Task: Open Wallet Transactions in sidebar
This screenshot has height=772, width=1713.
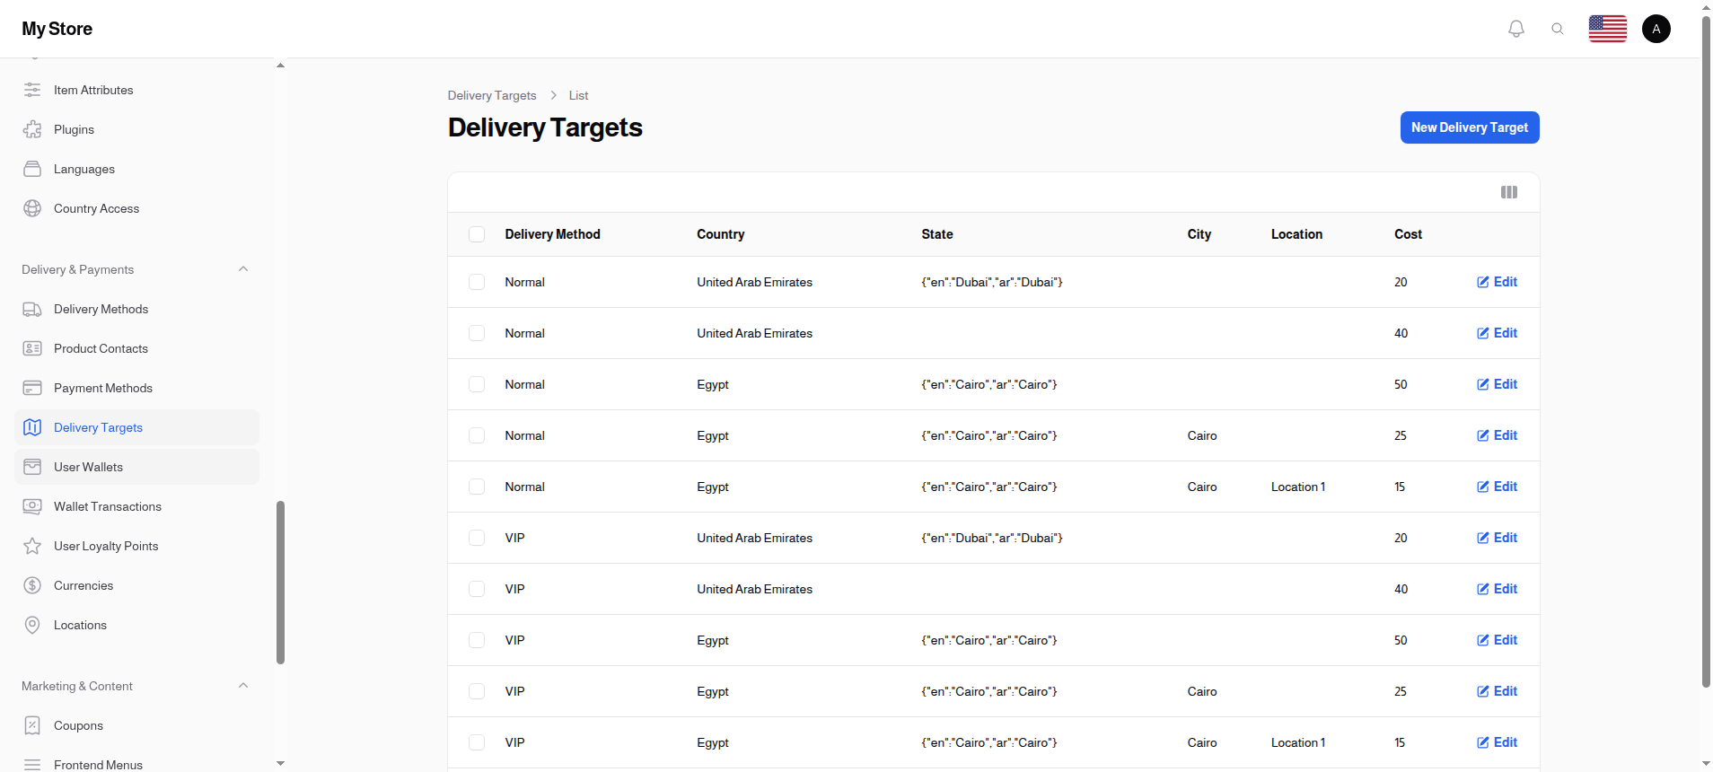Action: [x=136, y=506]
